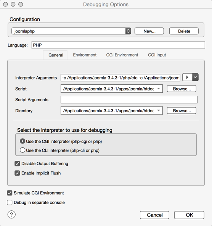Uncheck Disable Output Buffering
Screen dimensions: 212x226
(17, 164)
